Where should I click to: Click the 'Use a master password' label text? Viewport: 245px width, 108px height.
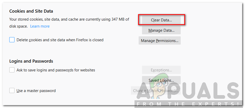pyautogui.click(x=36, y=90)
